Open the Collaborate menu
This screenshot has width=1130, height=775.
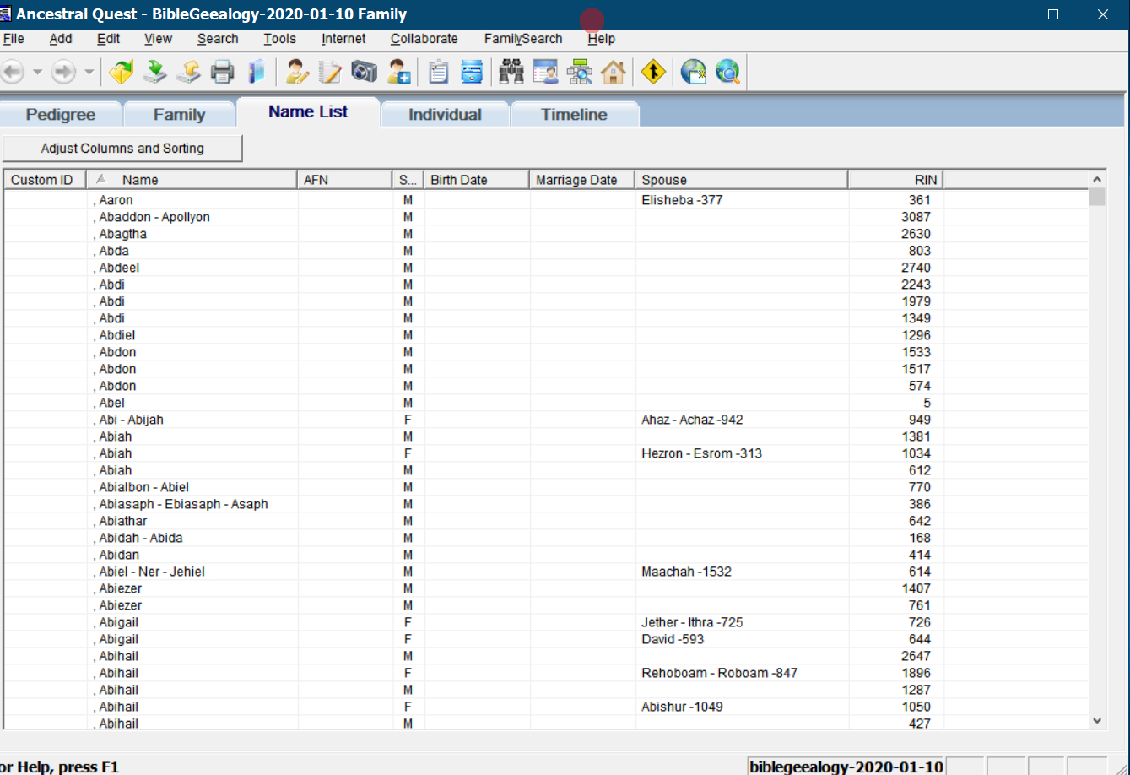pos(424,39)
